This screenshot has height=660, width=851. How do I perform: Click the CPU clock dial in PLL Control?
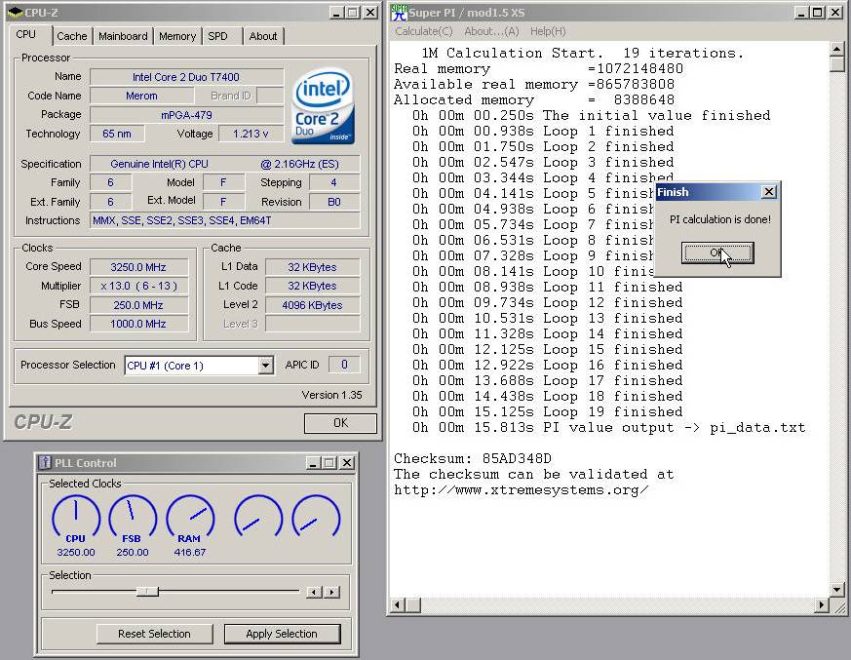pos(76,516)
